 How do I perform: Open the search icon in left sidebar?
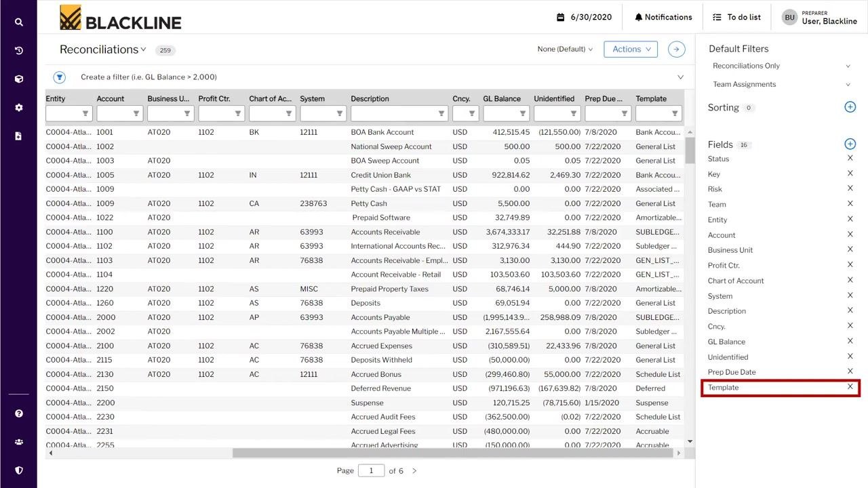point(19,22)
